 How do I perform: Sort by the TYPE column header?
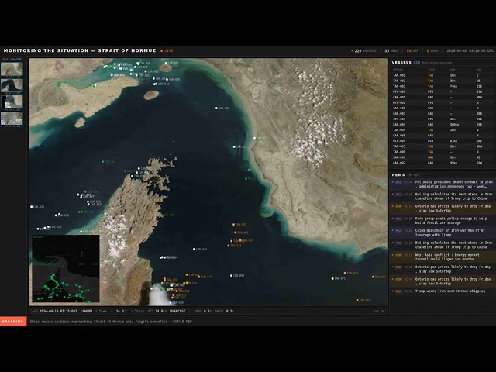(431, 70)
